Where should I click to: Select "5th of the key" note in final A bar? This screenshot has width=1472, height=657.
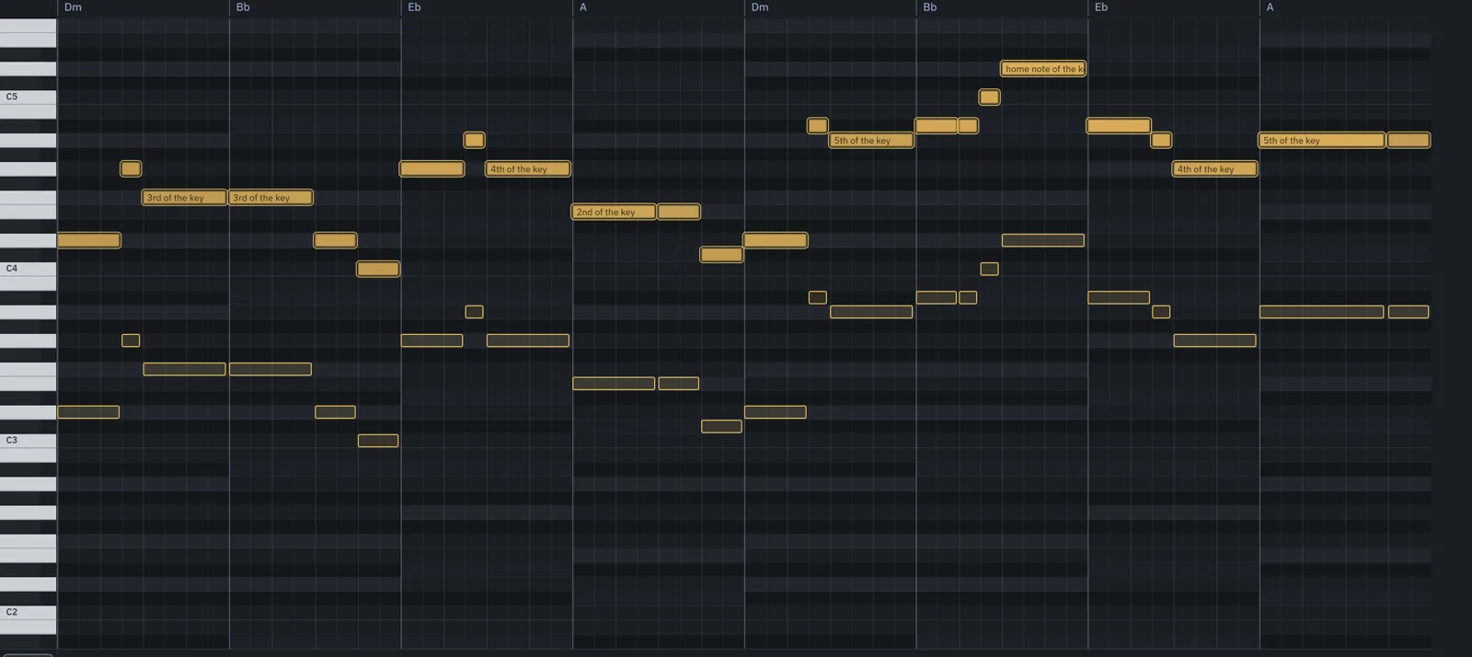pyautogui.click(x=1321, y=140)
